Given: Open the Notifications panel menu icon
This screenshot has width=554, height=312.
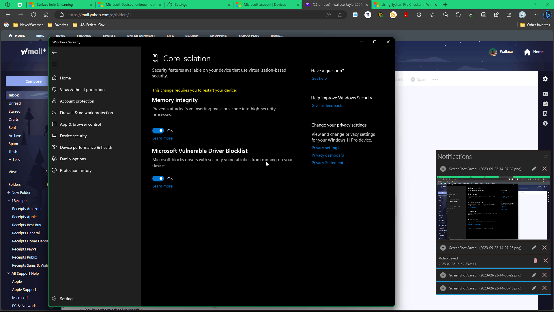Looking at the screenshot, I should tap(546, 156).
